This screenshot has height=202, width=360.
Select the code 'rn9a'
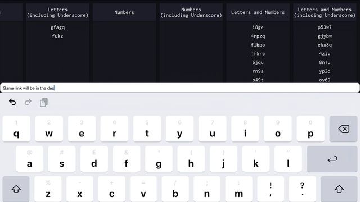258,71
